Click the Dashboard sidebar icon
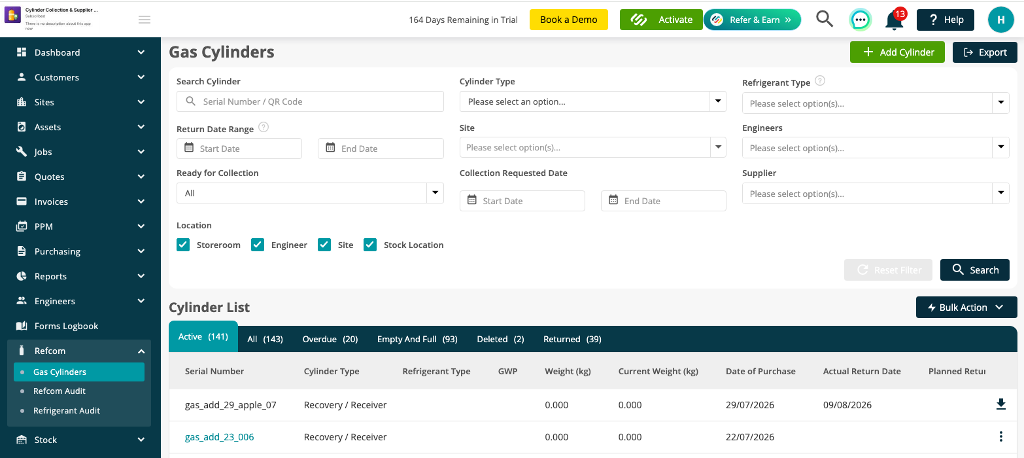Image resolution: width=1024 pixels, height=458 pixels. tap(22, 52)
